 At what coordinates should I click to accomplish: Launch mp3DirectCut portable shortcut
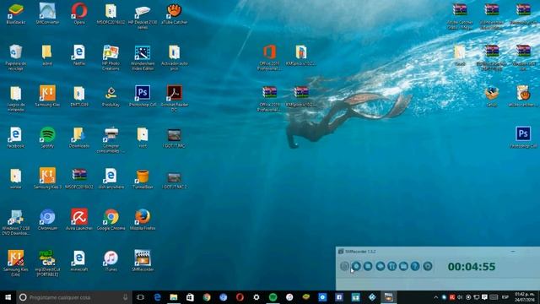click(47, 263)
